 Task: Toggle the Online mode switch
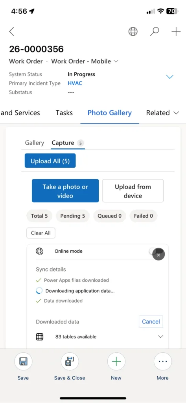coord(156,251)
